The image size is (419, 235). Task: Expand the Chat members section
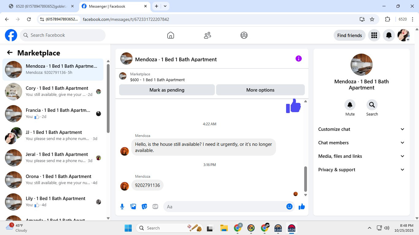pyautogui.click(x=362, y=143)
